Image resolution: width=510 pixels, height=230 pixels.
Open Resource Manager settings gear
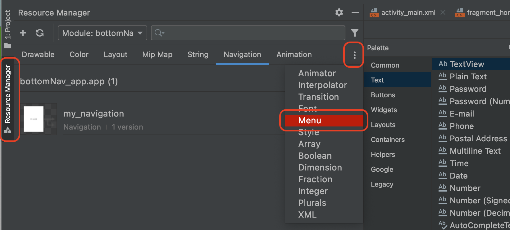click(339, 12)
